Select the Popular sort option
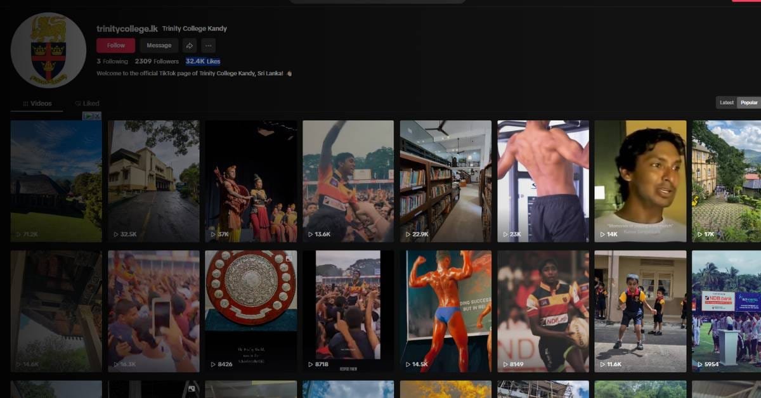The image size is (761, 398). (749, 103)
